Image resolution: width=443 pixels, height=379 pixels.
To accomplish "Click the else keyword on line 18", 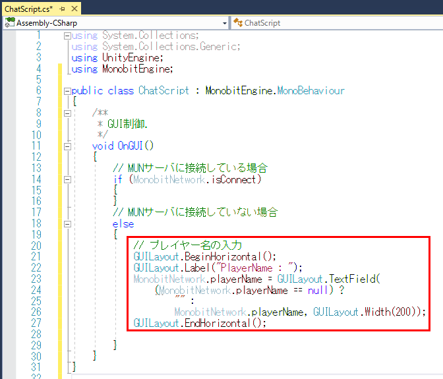I will coord(123,224).
